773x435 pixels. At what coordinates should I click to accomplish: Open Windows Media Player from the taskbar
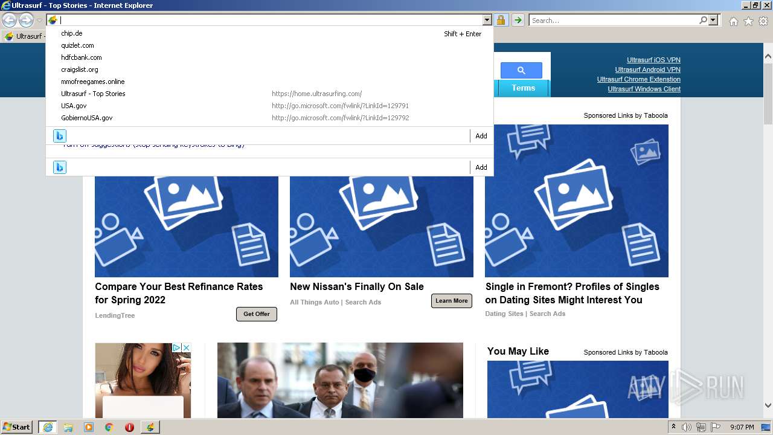89,427
